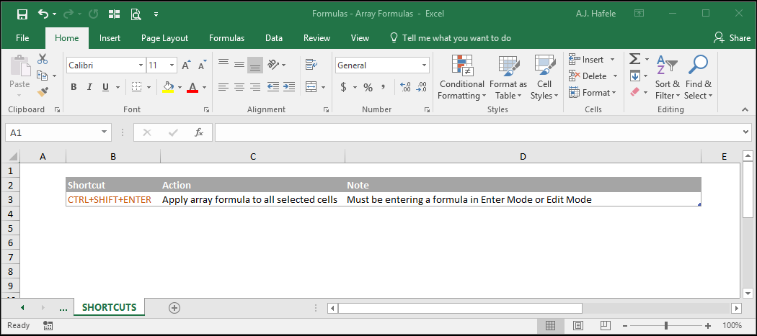
Task: Apply Accounting dollar number format
Action: tap(344, 87)
